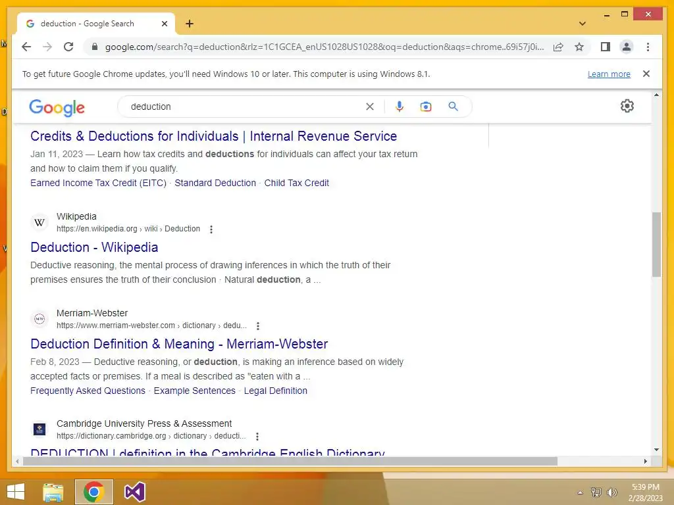Open the volume speaker tray icon

click(x=612, y=492)
